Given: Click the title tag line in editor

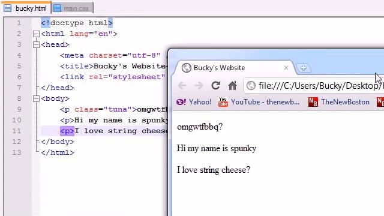Looking at the screenshot, I should coord(114,66).
